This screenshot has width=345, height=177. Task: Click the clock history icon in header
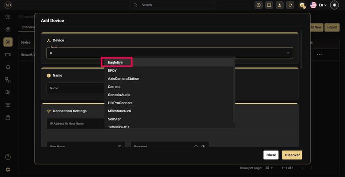pyautogui.click(x=258, y=5)
